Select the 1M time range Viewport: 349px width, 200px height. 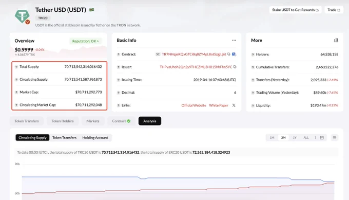pos(272,138)
